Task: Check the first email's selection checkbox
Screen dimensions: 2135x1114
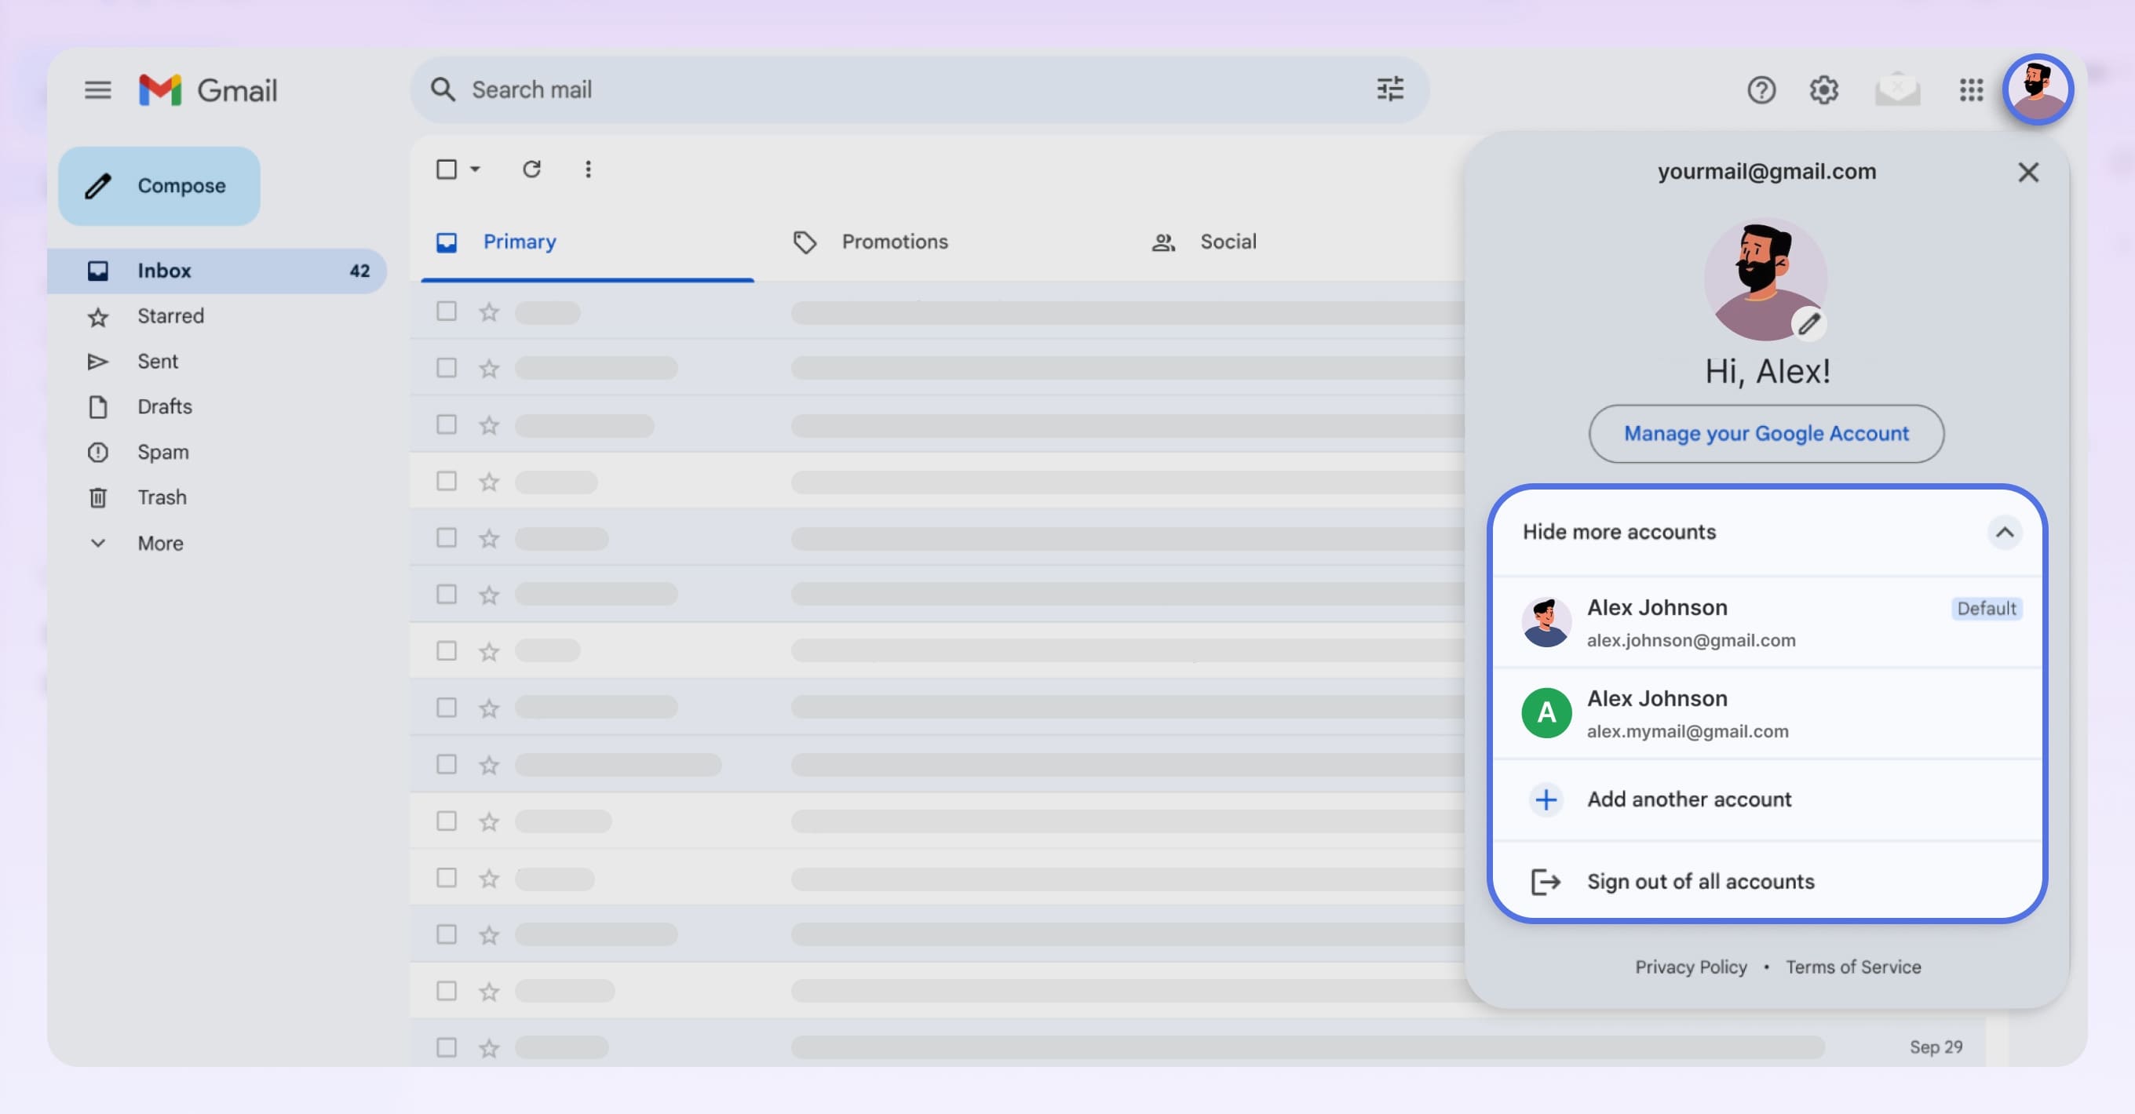Action: click(x=446, y=311)
